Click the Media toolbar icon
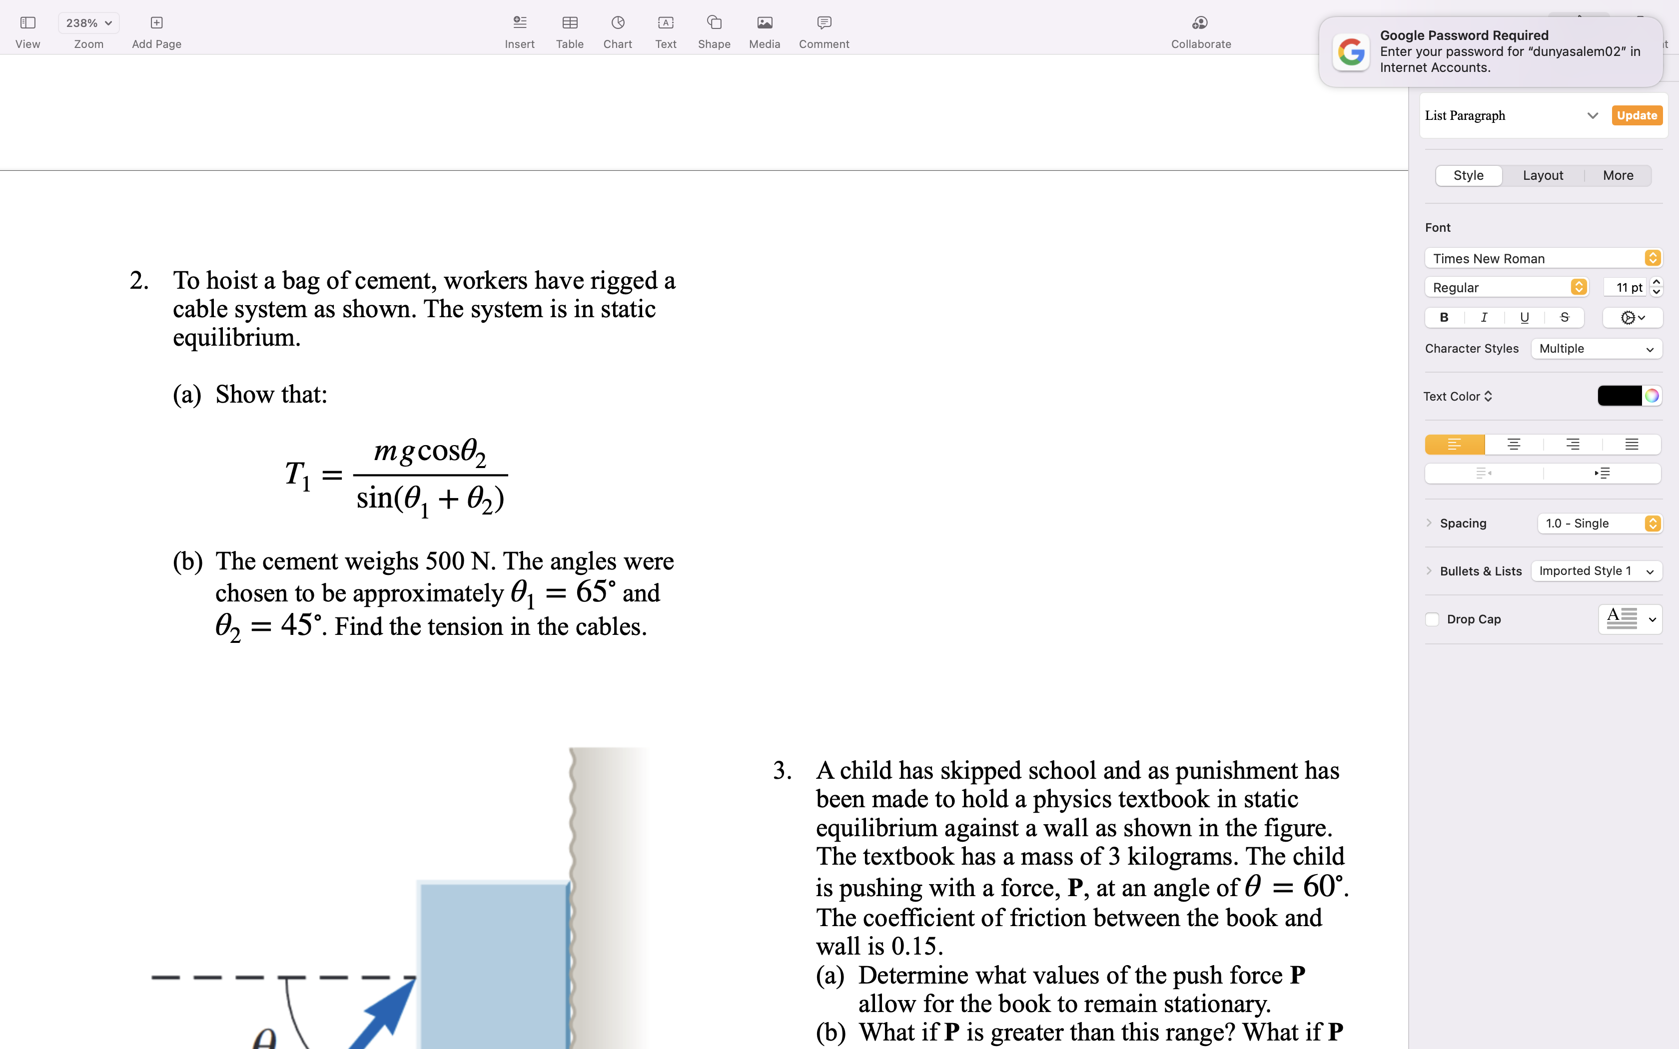This screenshot has width=1679, height=1049. pyautogui.click(x=764, y=31)
